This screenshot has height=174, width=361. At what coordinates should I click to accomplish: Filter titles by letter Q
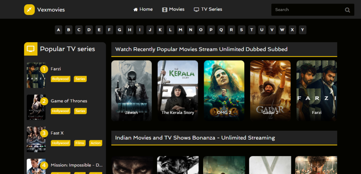point(221,30)
